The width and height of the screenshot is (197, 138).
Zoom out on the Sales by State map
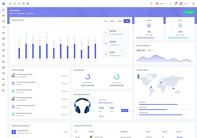(x=138, y=77)
